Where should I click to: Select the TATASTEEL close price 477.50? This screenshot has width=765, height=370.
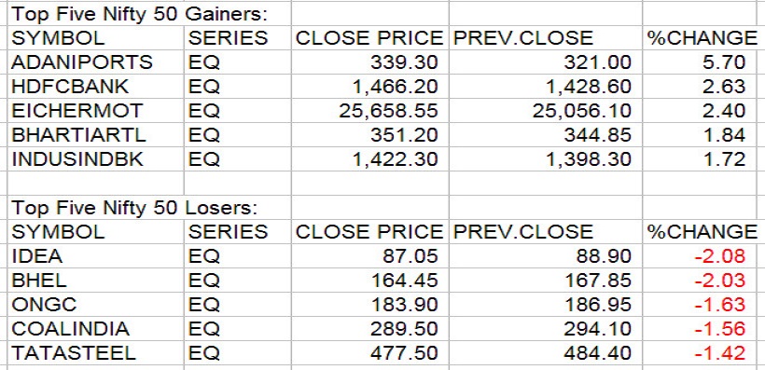405,353
